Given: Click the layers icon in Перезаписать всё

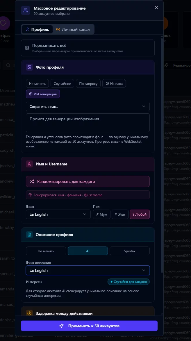Looking at the screenshot, I should (x=27, y=48).
